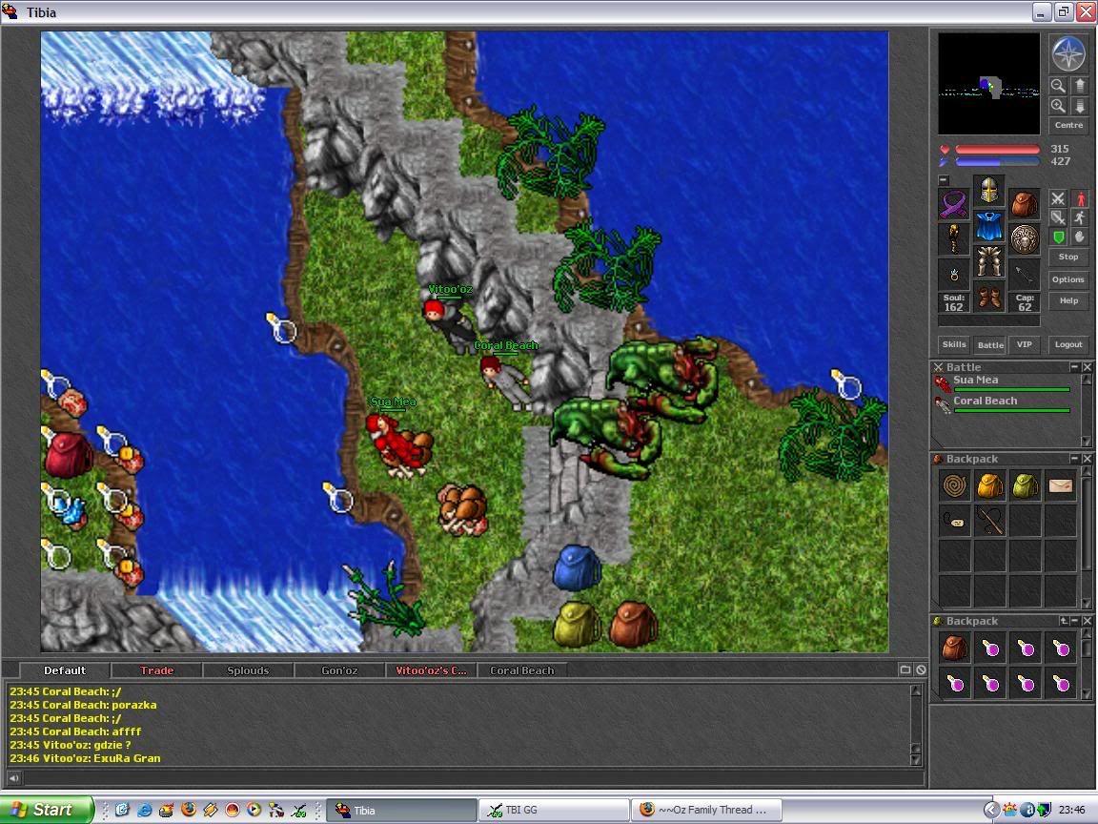Zoom in the minimap with the plus magnifier

click(1058, 106)
